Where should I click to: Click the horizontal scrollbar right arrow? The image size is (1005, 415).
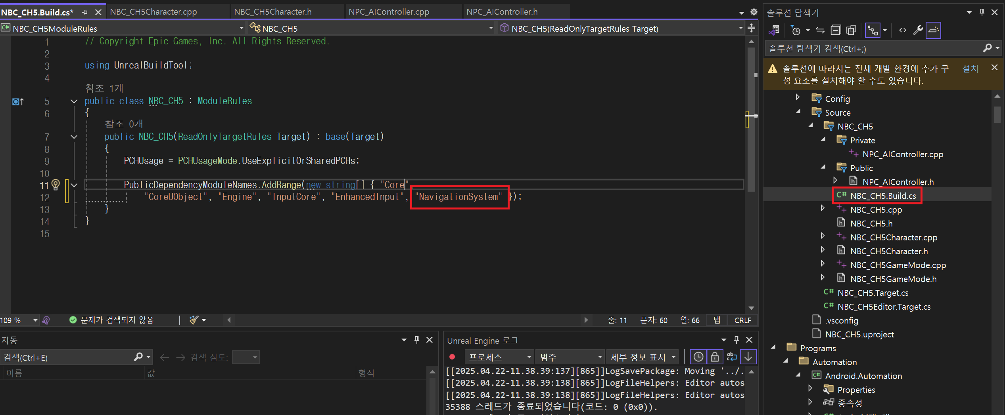pos(586,320)
